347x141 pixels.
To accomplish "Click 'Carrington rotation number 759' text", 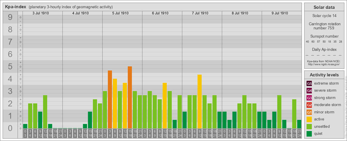I will [x=324, y=26].
